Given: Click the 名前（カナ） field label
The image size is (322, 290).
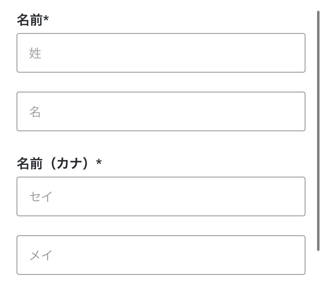Looking at the screenshot, I should (x=52, y=163).
